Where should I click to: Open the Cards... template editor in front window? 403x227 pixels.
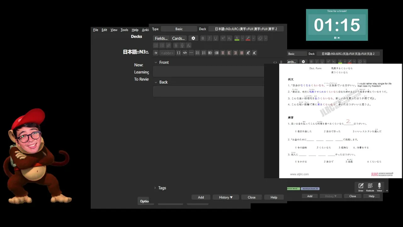click(179, 38)
